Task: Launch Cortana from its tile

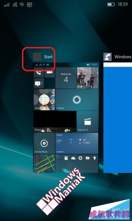Action: (x=77, y=100)
